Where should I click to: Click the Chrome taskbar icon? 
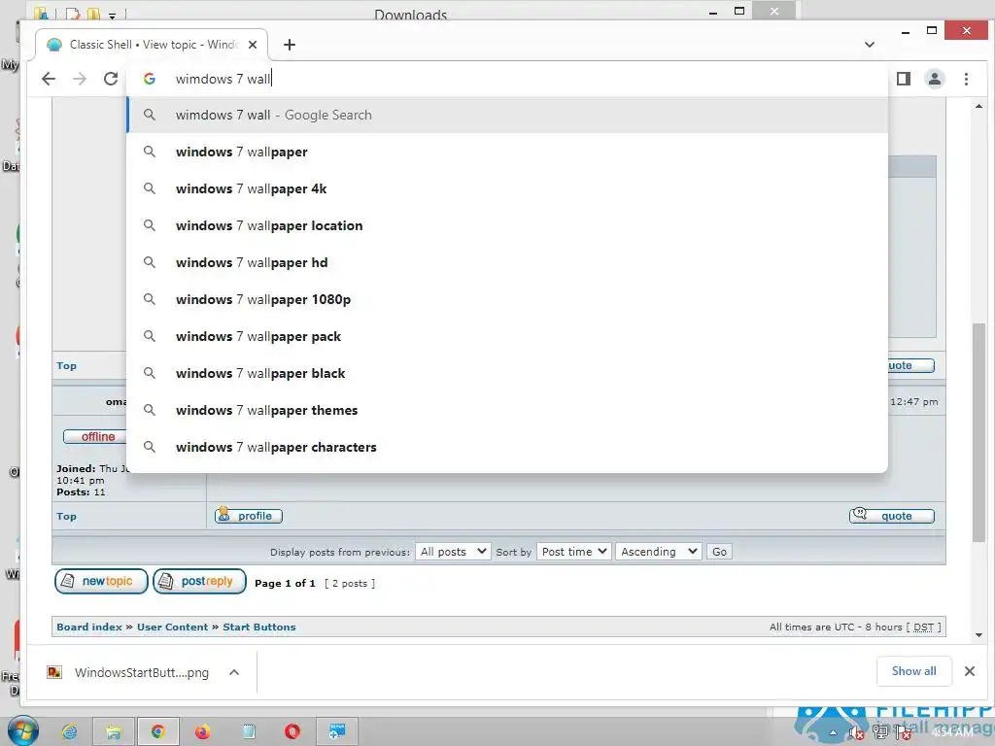[x=158, y=731]
